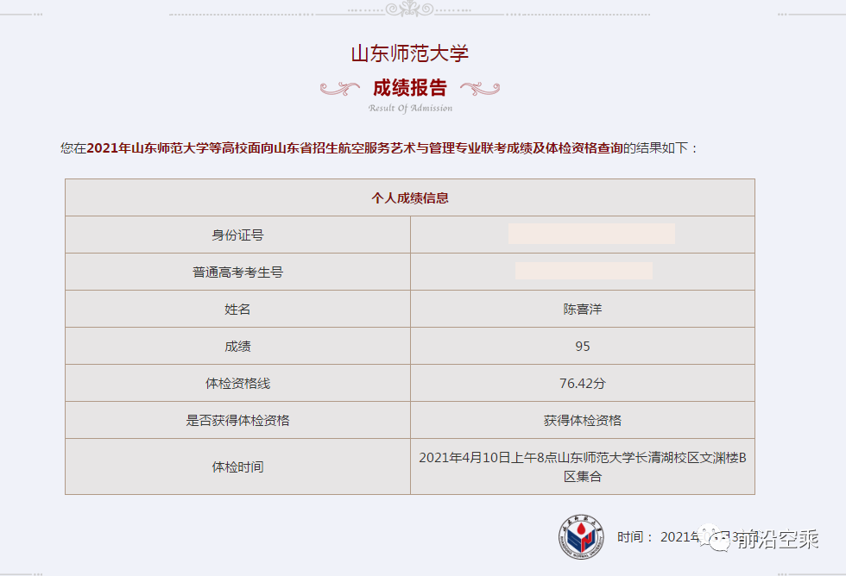Click the 2021年4月10日 physical exam time text

point(583,466)
